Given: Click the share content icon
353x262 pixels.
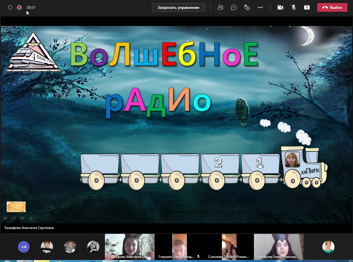Looking at the screenshot, I should [x=307, y=7].
